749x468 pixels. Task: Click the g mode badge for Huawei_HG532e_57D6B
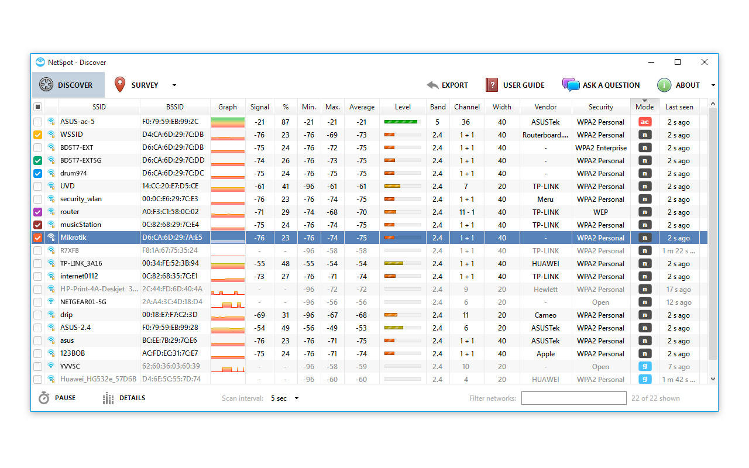click(x=645, y=379)
